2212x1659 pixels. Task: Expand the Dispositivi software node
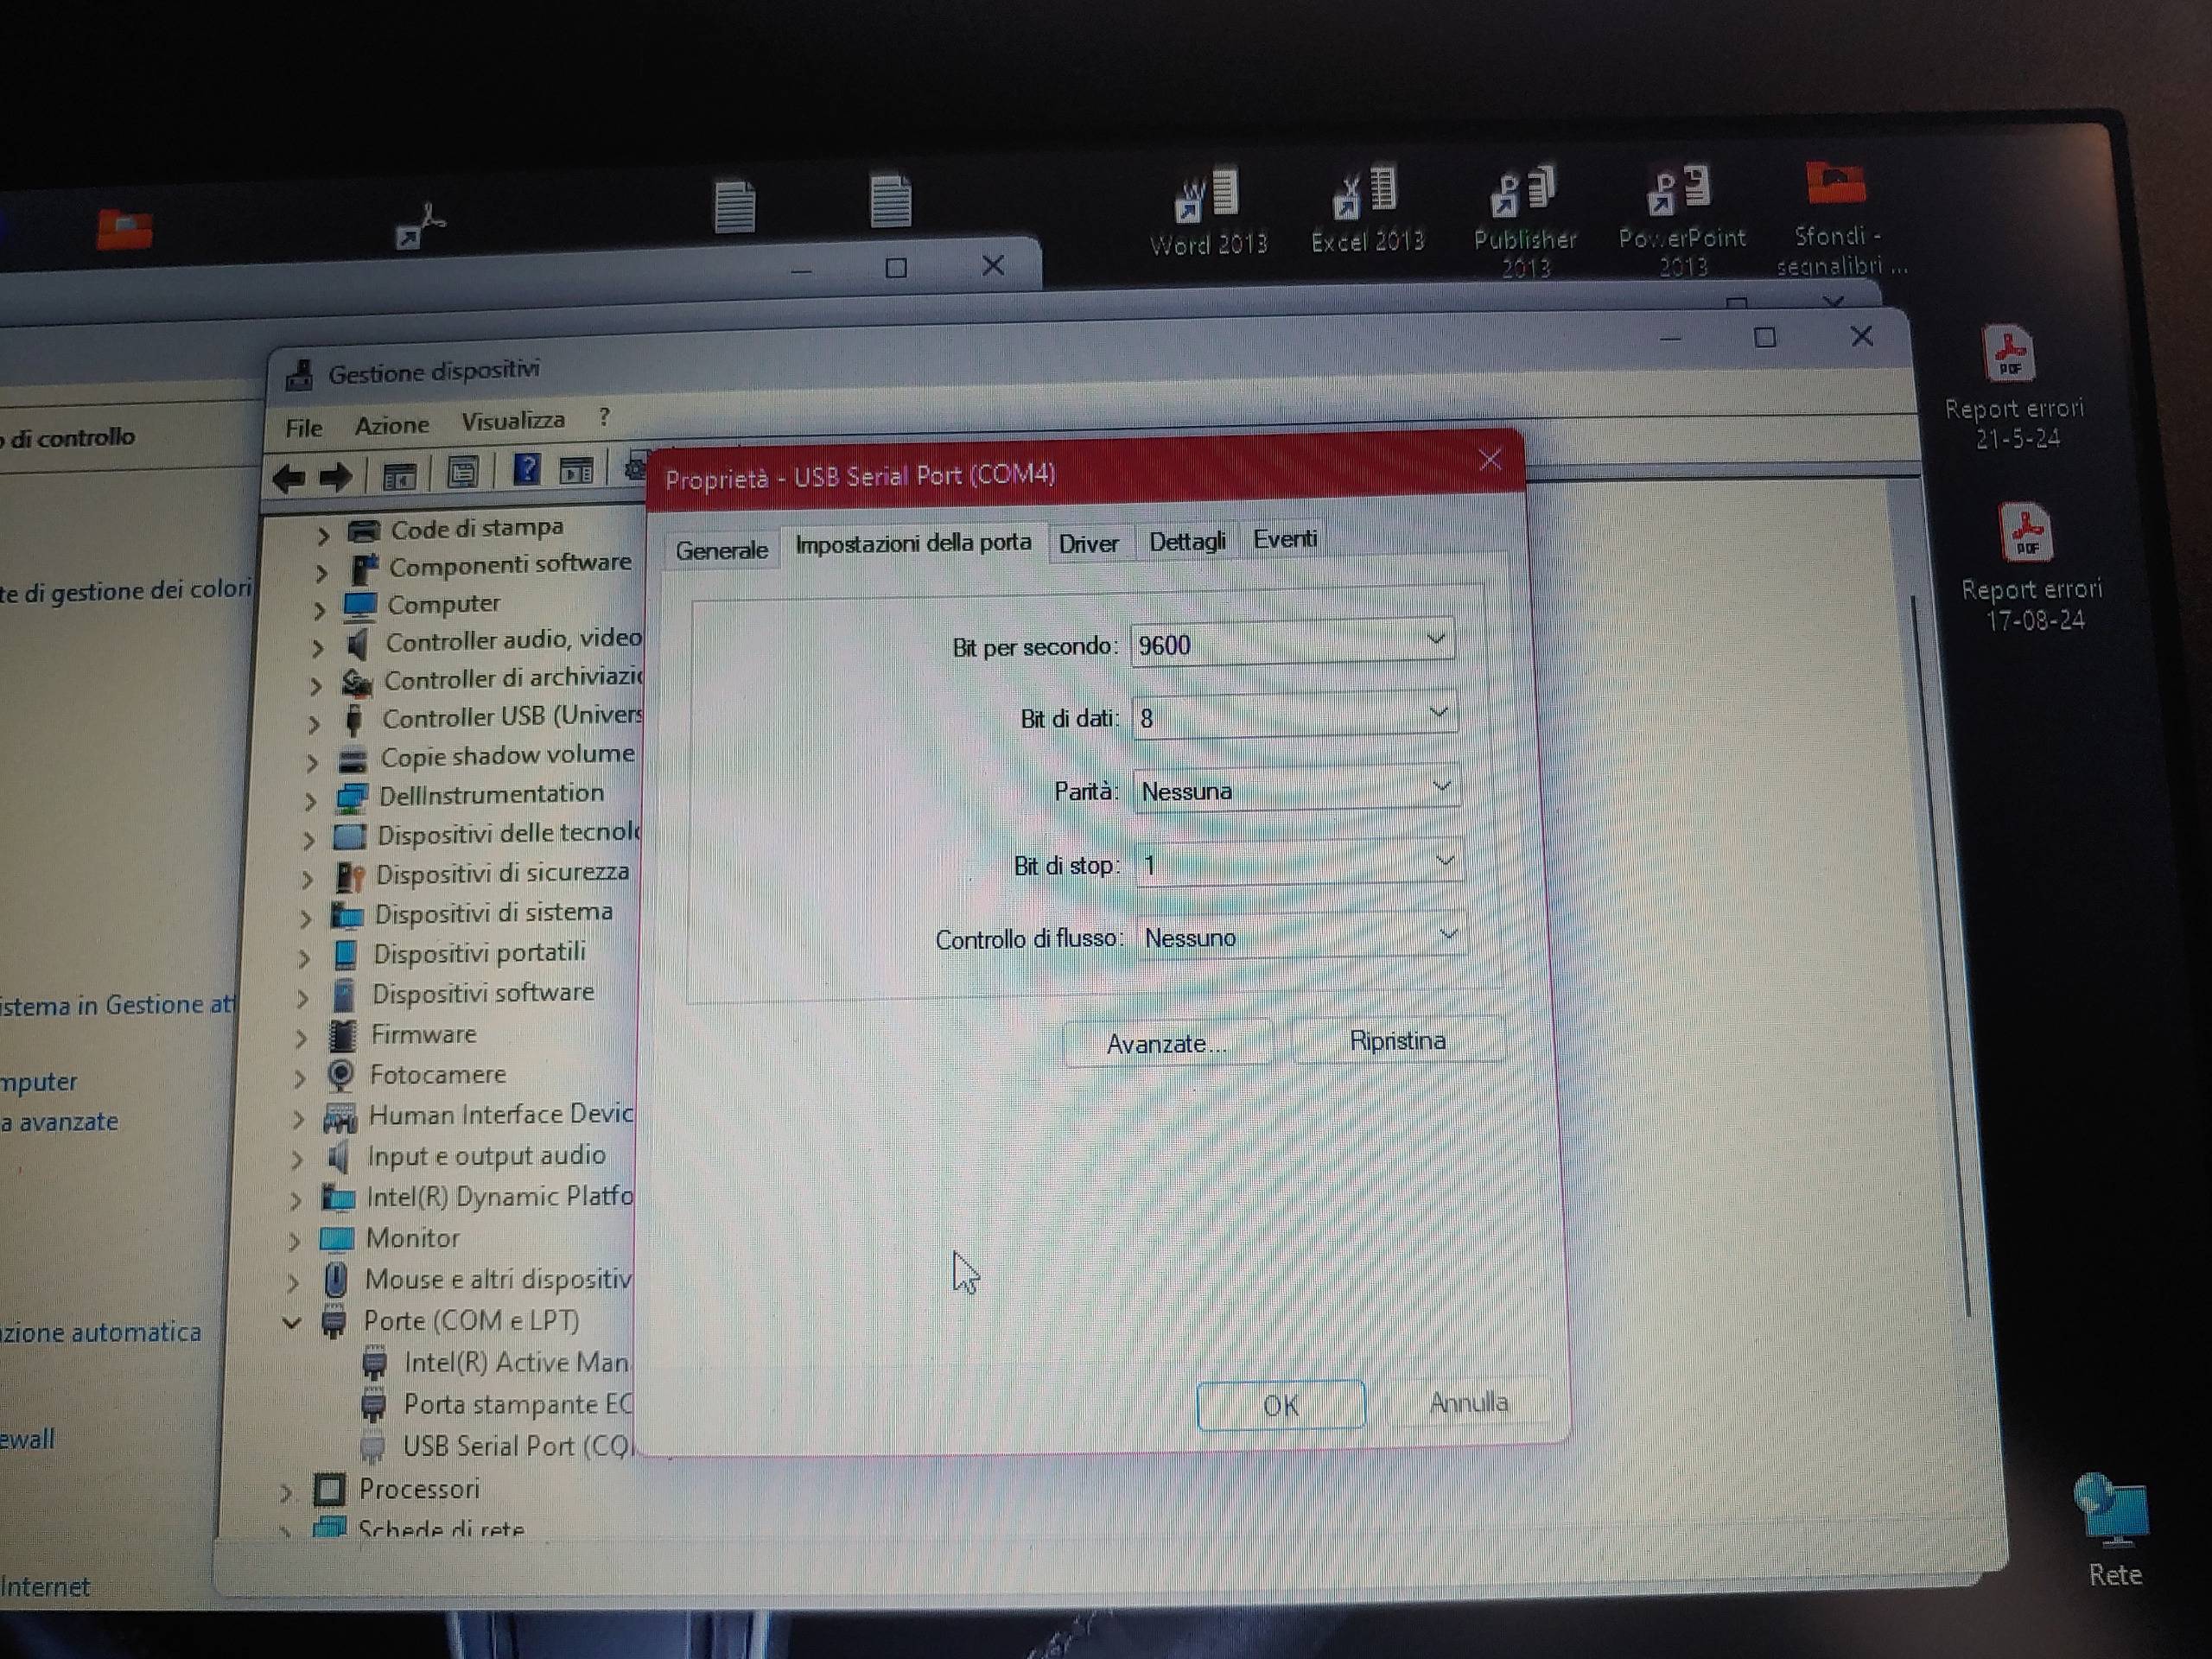click(x=303, y=997)
